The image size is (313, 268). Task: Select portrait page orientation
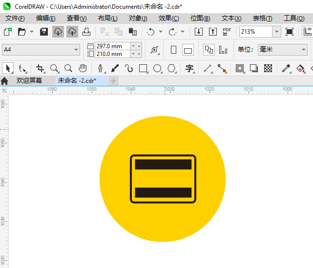174,50
